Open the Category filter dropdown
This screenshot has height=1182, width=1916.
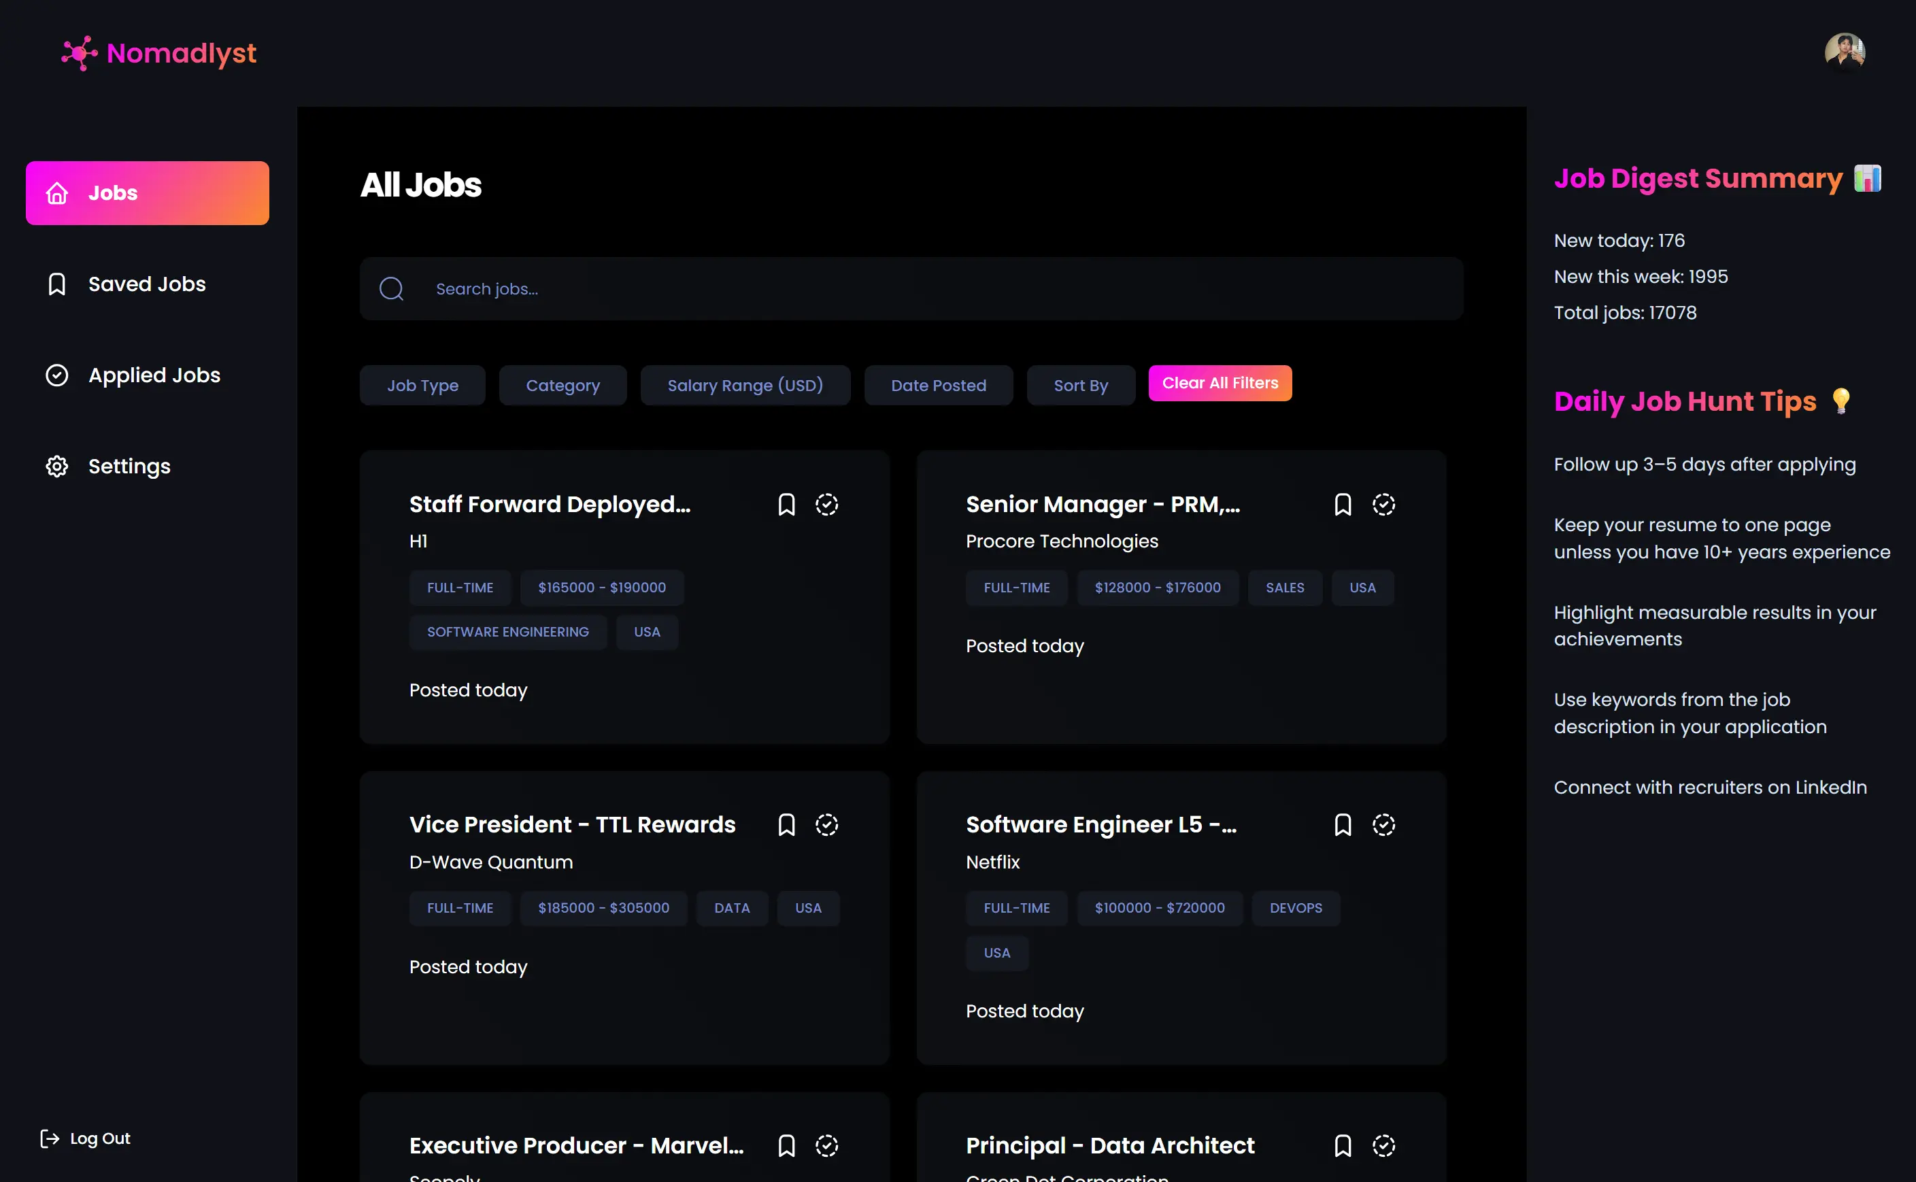pyautogui.click(x=562, y=386)
